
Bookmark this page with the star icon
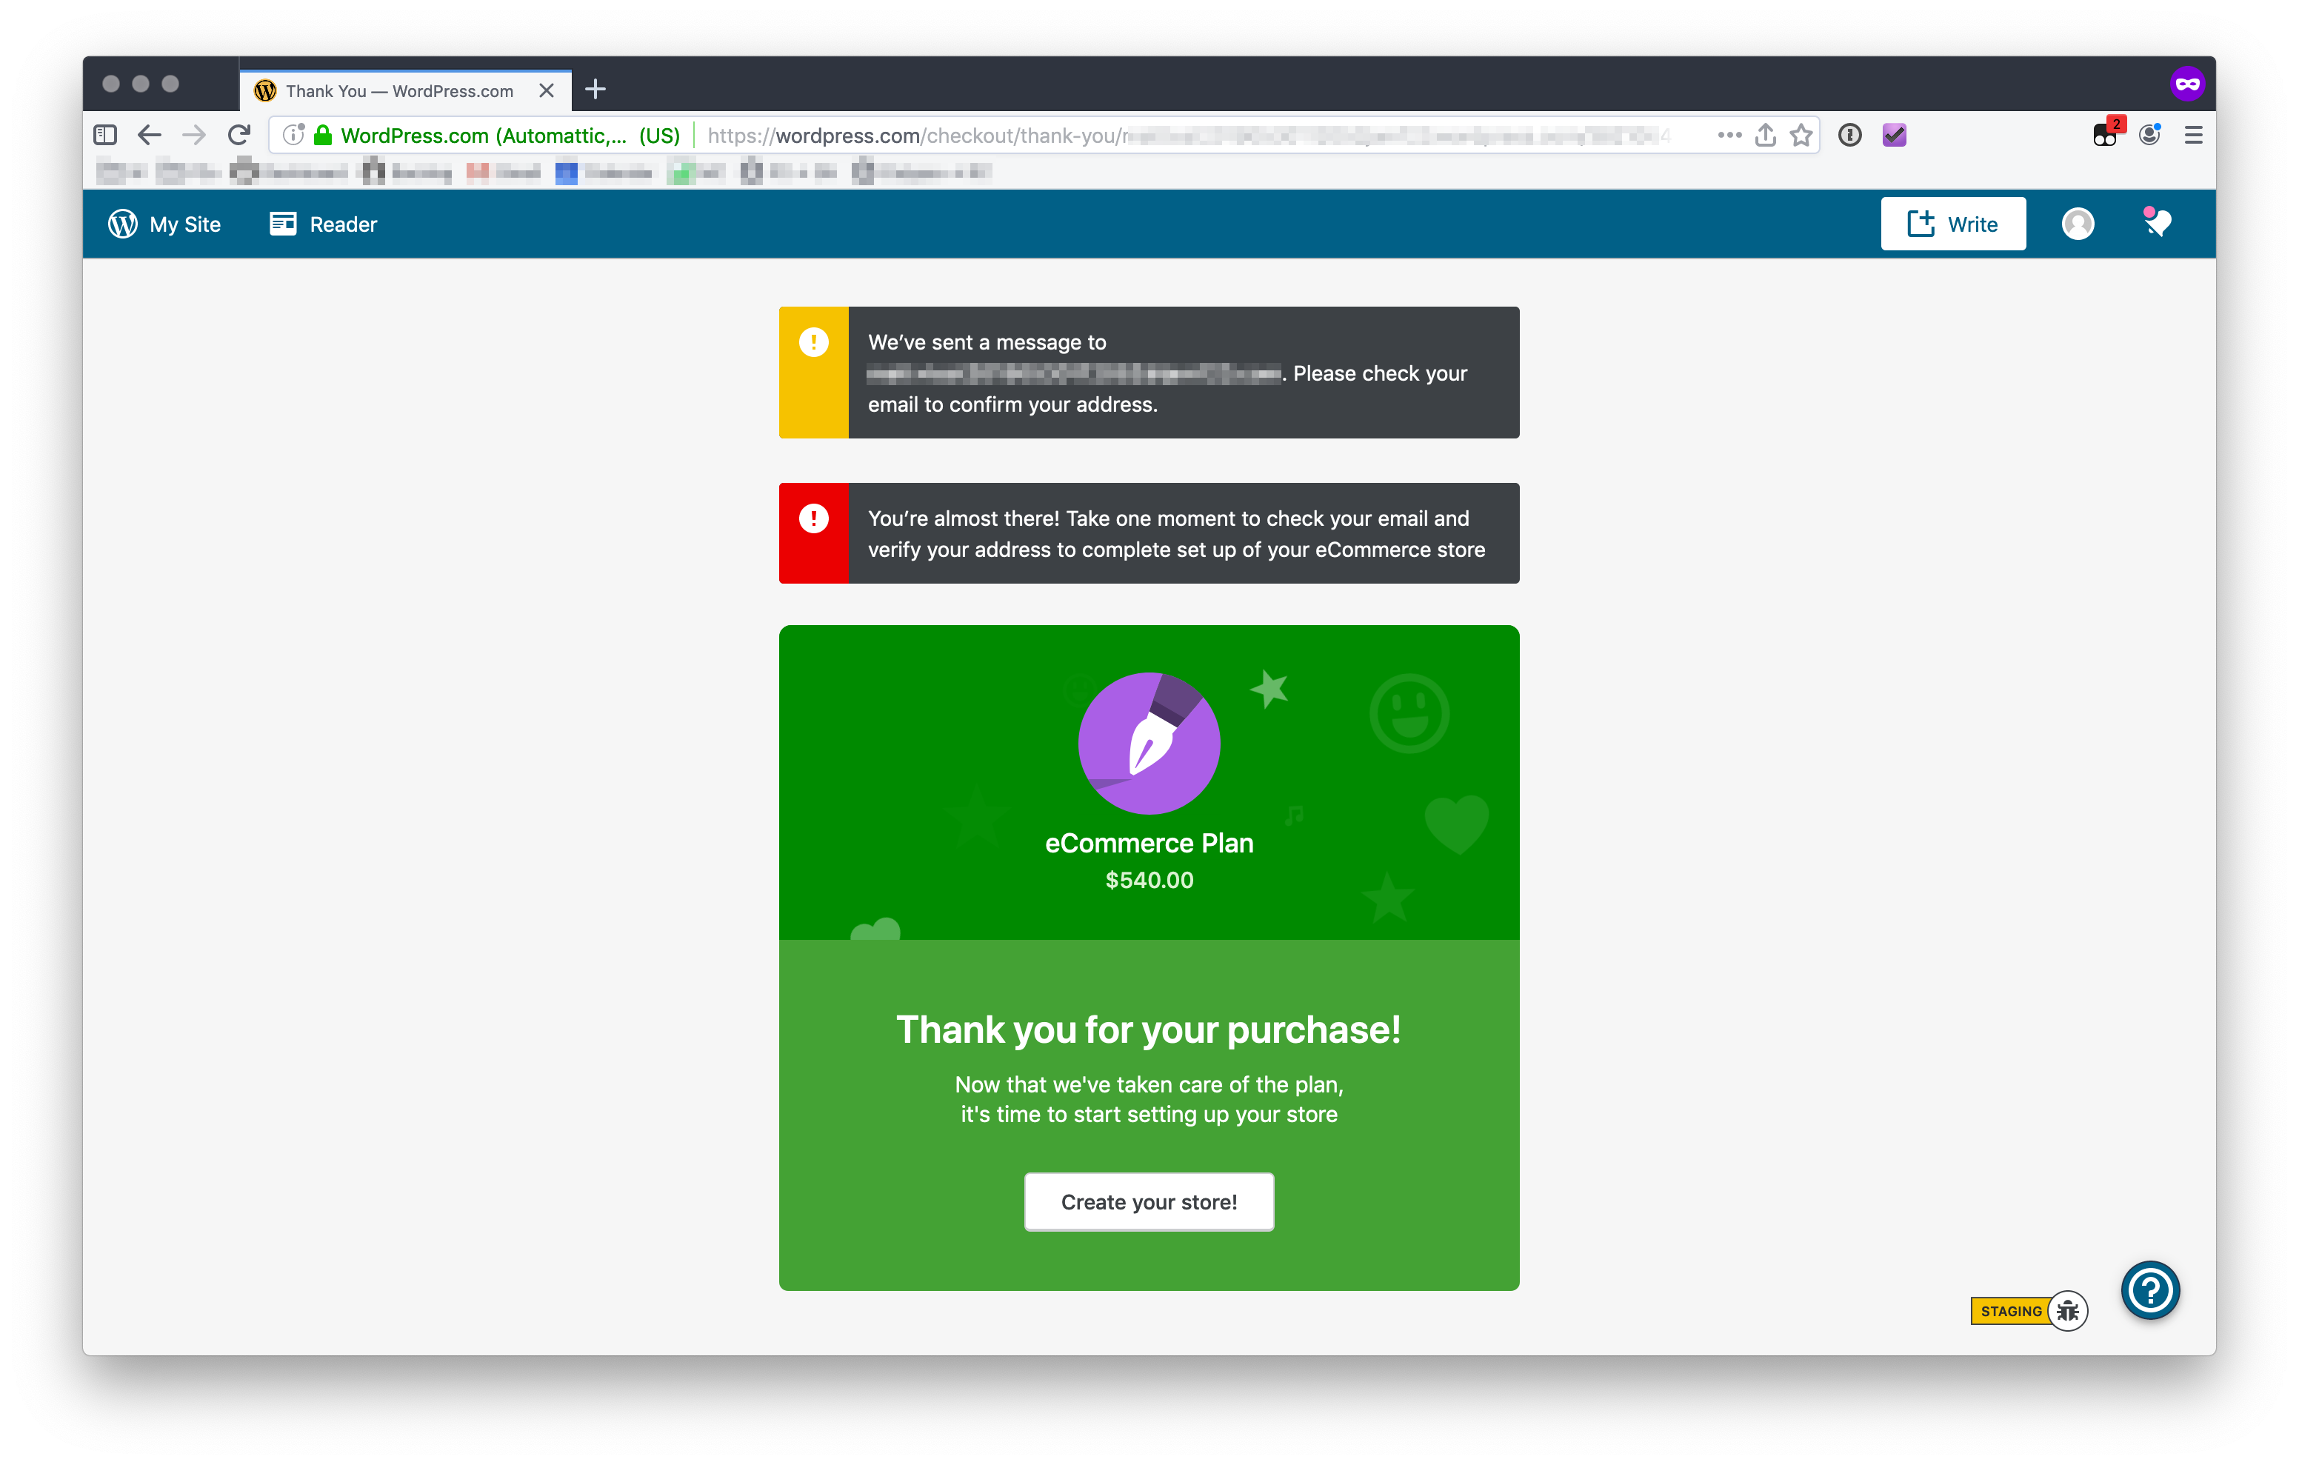coord(1801,136)
